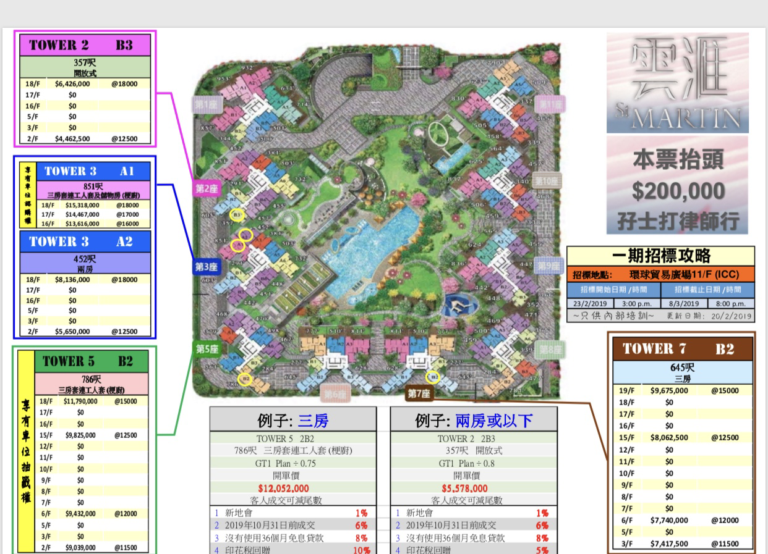Select the 第3座 tower label on the map

tap(207, 267)
